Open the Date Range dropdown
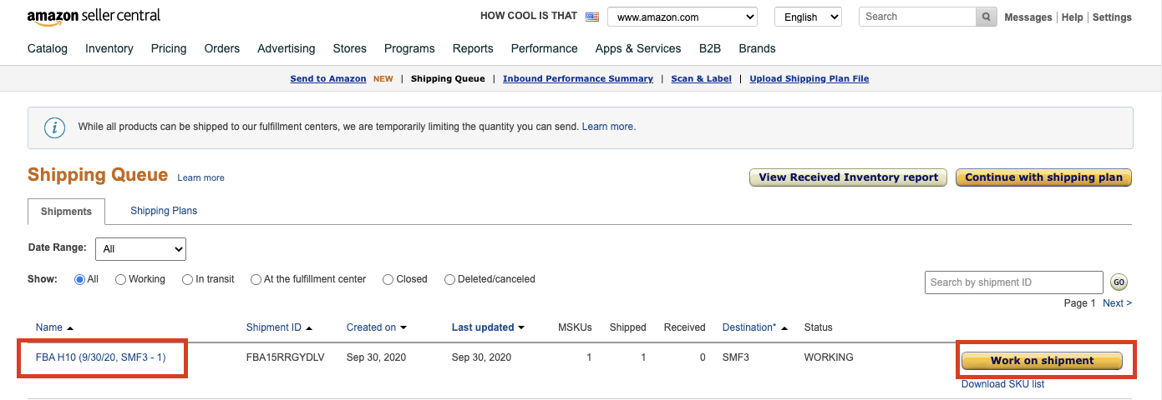The image size is (1162, 400). point(140,249)
